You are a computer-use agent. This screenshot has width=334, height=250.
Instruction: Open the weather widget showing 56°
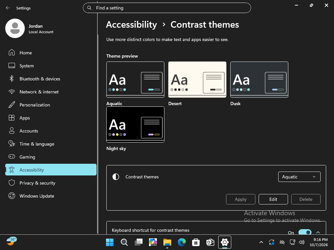tap(11, 241)
